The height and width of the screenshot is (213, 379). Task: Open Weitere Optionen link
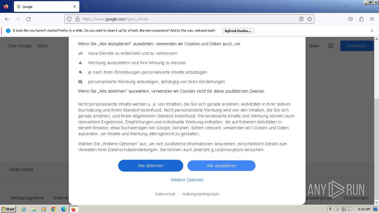187,180
